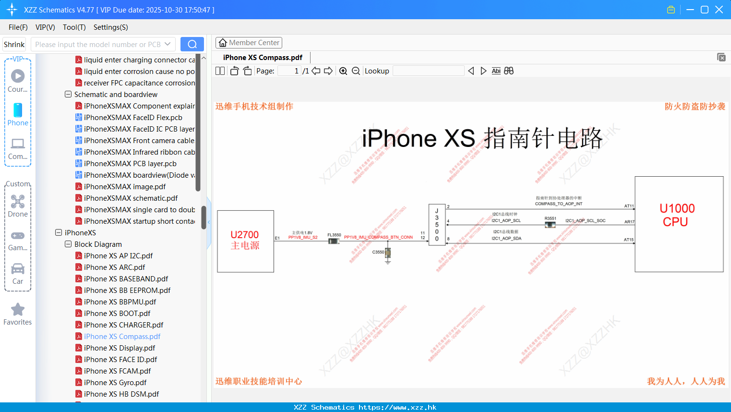This screenshot has width=731, height=412.
Task: Select the Phone category icon
Action: 18,115
